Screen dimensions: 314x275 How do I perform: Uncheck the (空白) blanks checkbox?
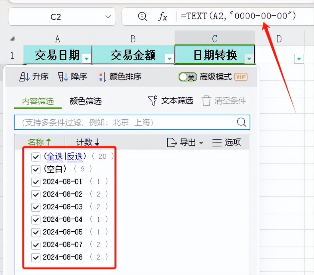tap(36, 170)
